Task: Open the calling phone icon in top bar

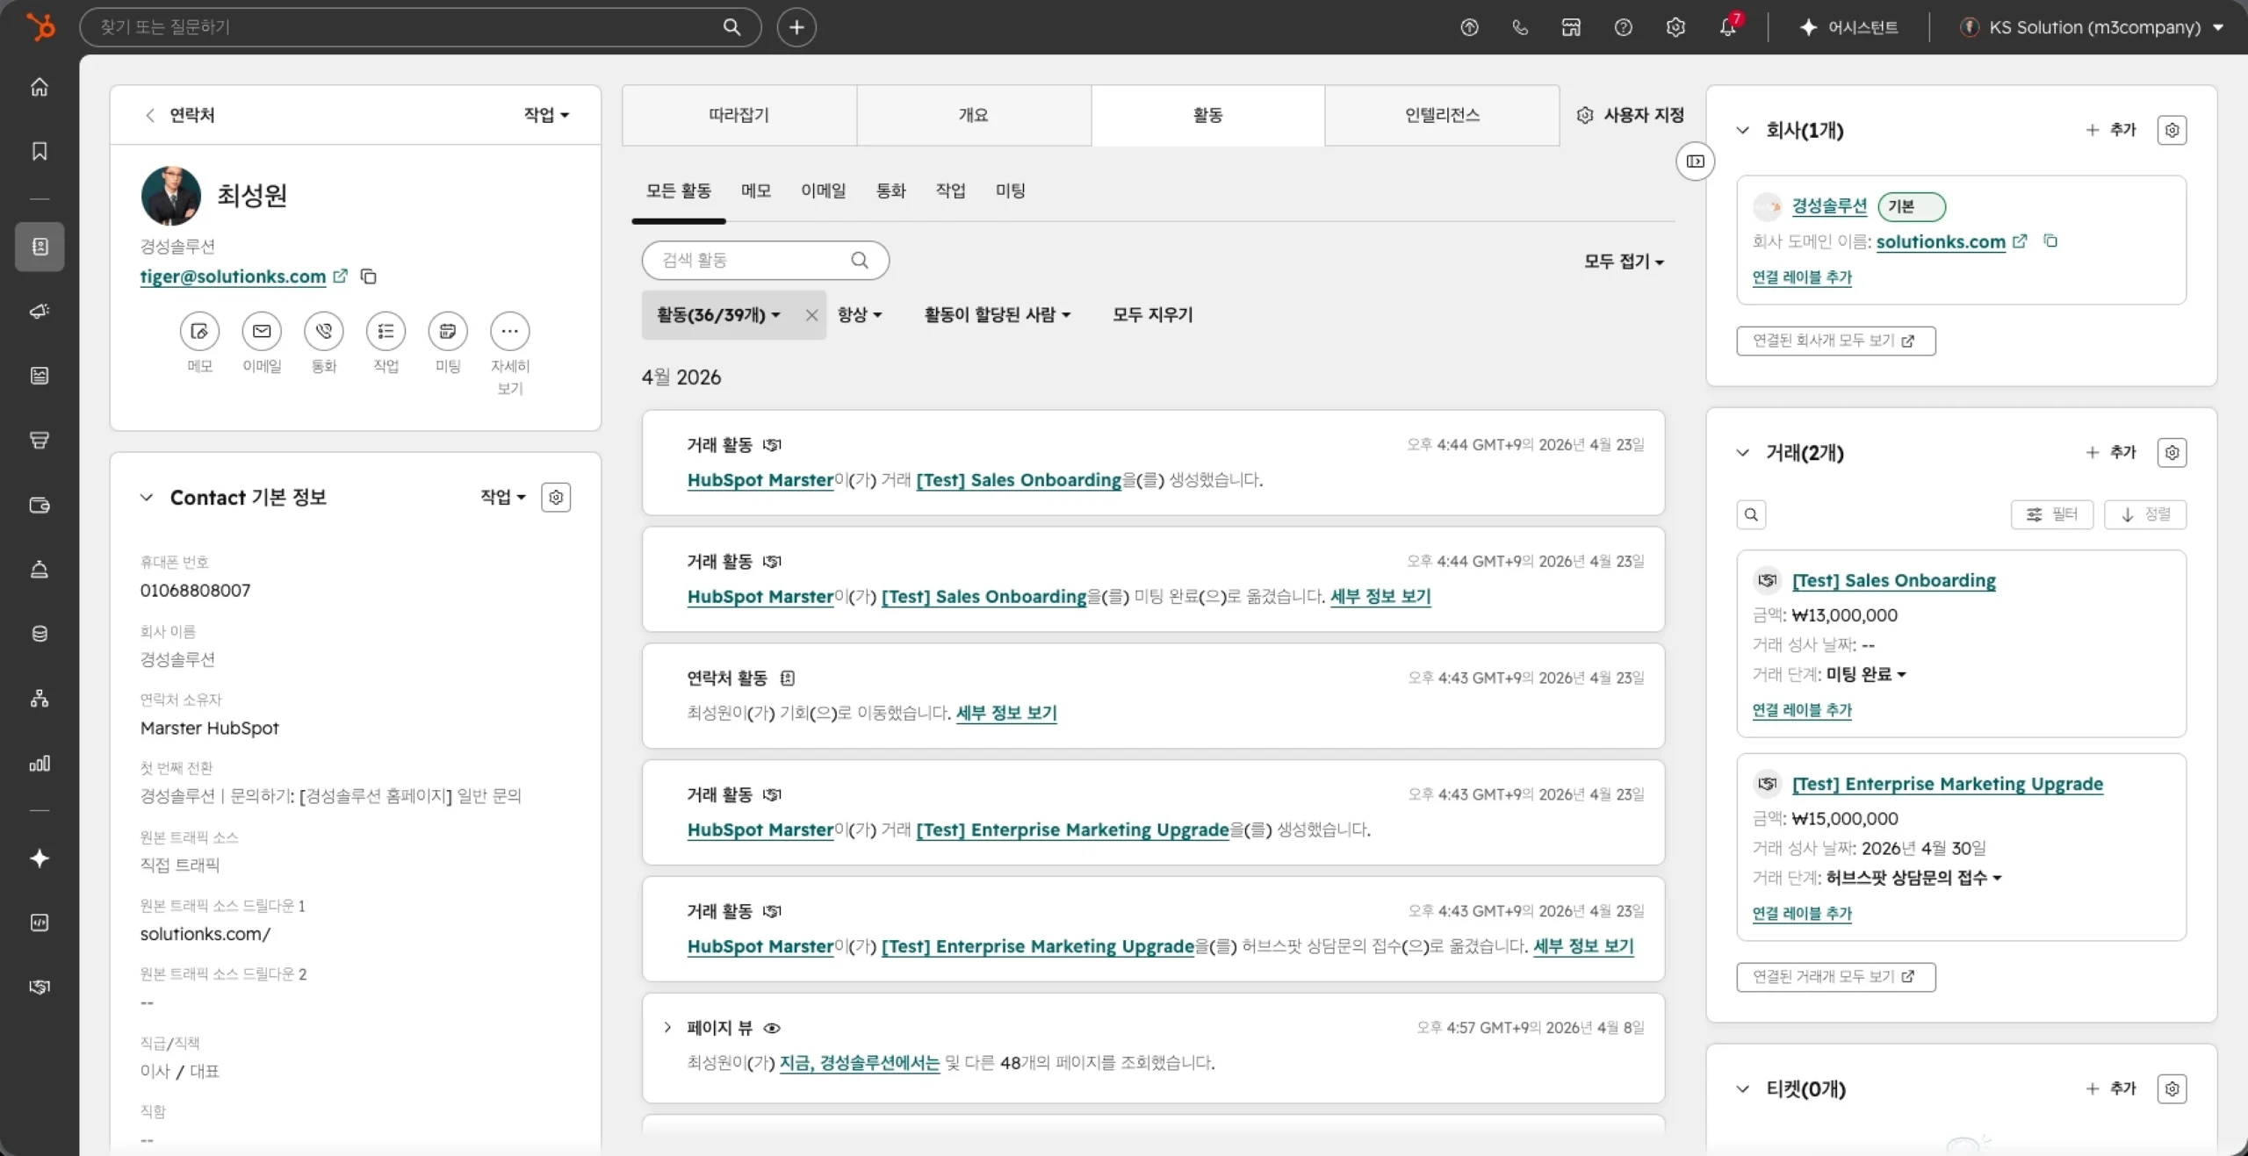Action: pyautogui.click(x=1520, y=27)
